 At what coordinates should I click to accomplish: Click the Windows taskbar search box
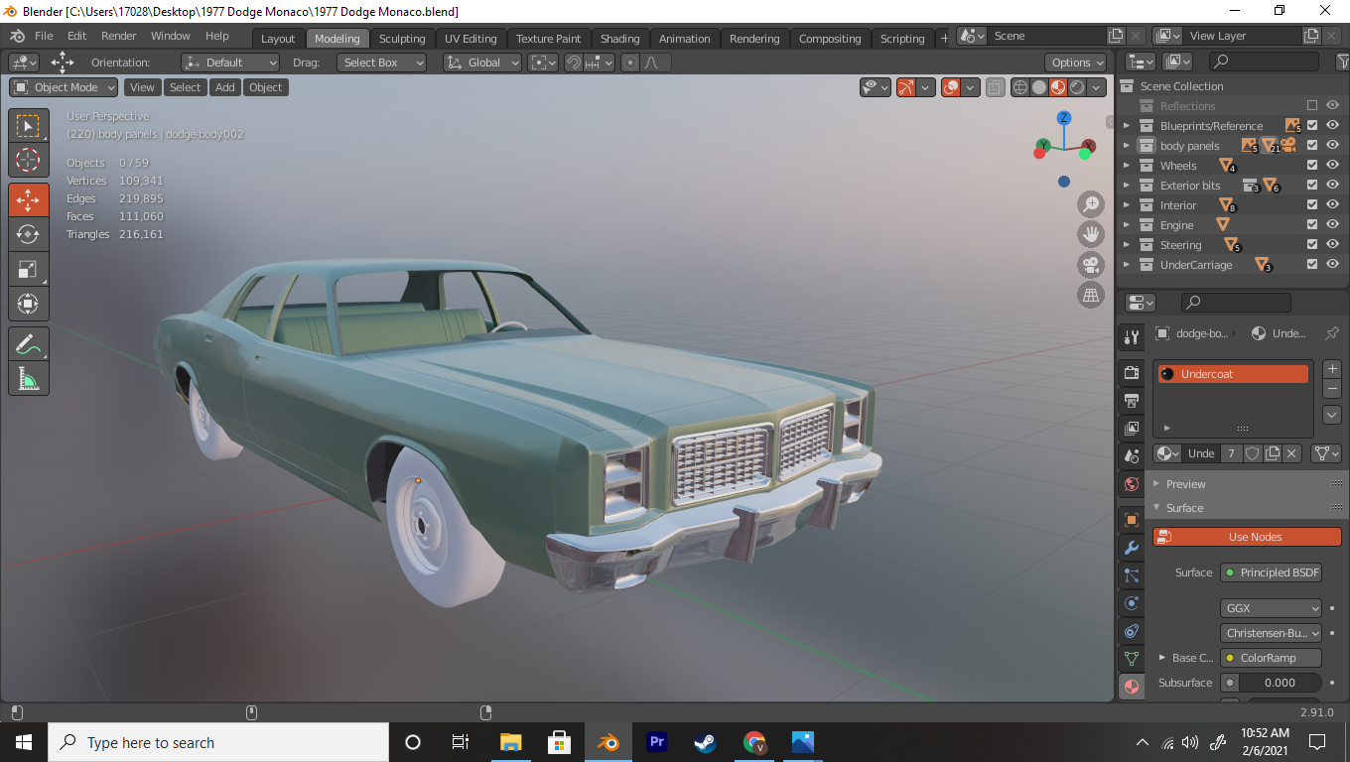(x=218, y=742)
